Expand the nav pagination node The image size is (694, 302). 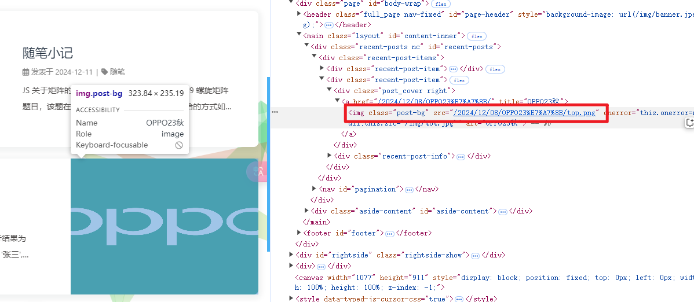click(314, 189)
